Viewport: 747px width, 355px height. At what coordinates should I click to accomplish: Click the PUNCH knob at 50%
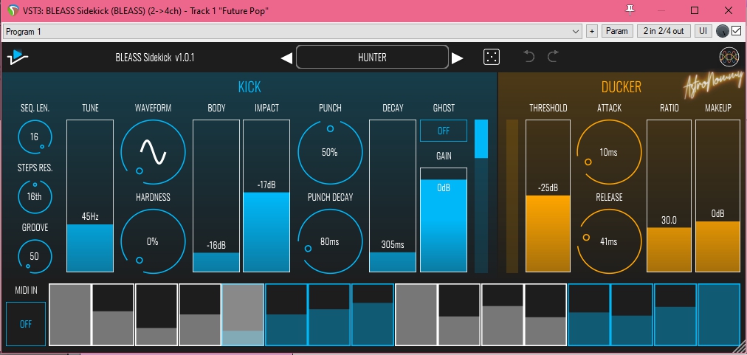tap(330, 152)
